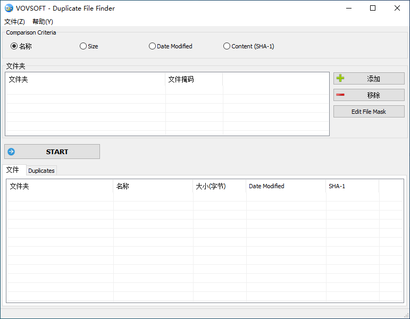Select the 名称 comparison radio button

[14, 46]
